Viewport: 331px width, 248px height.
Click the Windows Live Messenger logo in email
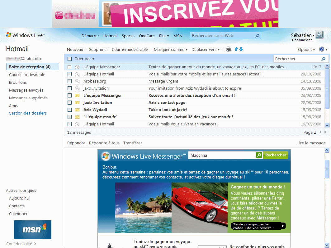coord(144,156)
